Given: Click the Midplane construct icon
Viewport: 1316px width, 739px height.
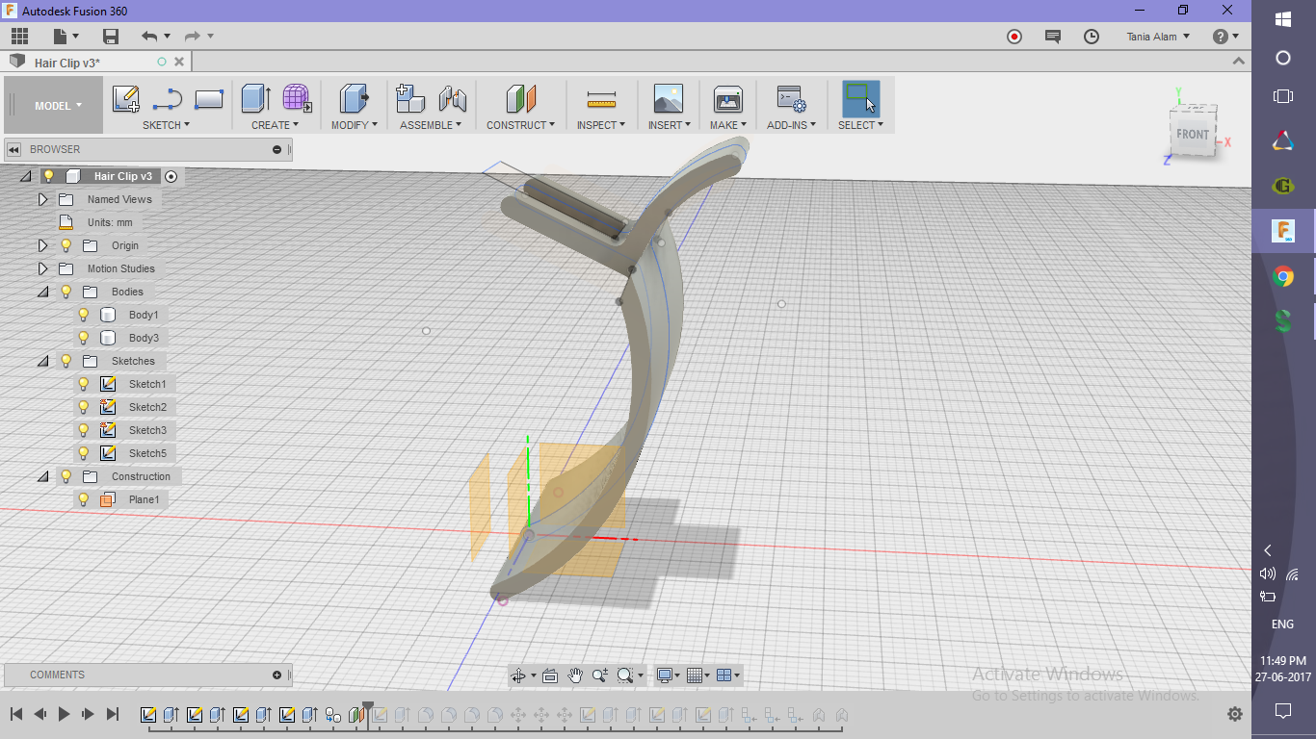Looking at the screenshot, I should click(520, 98).
